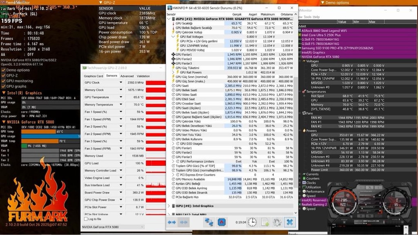Click fan icon beside GPU Fanları3 row

click(x=173, y=63)
